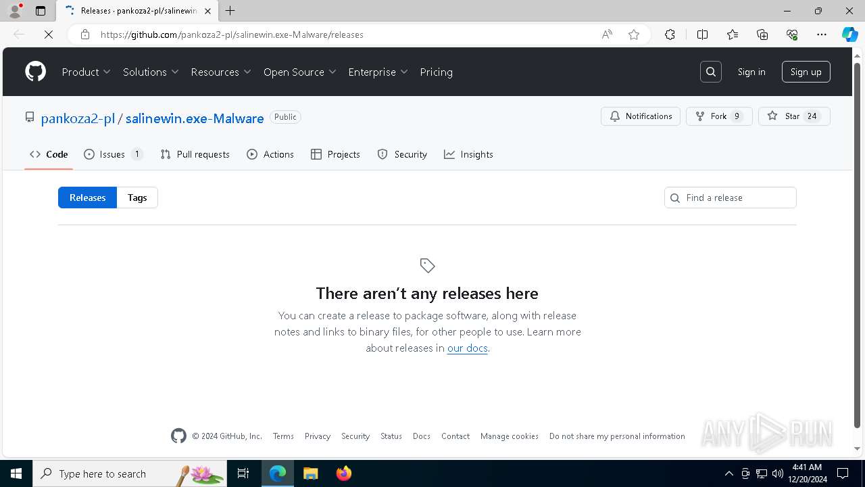Viewport: 865px width, 487px height.
Task: Expand the Solutions menu
Action: [151, 72]
